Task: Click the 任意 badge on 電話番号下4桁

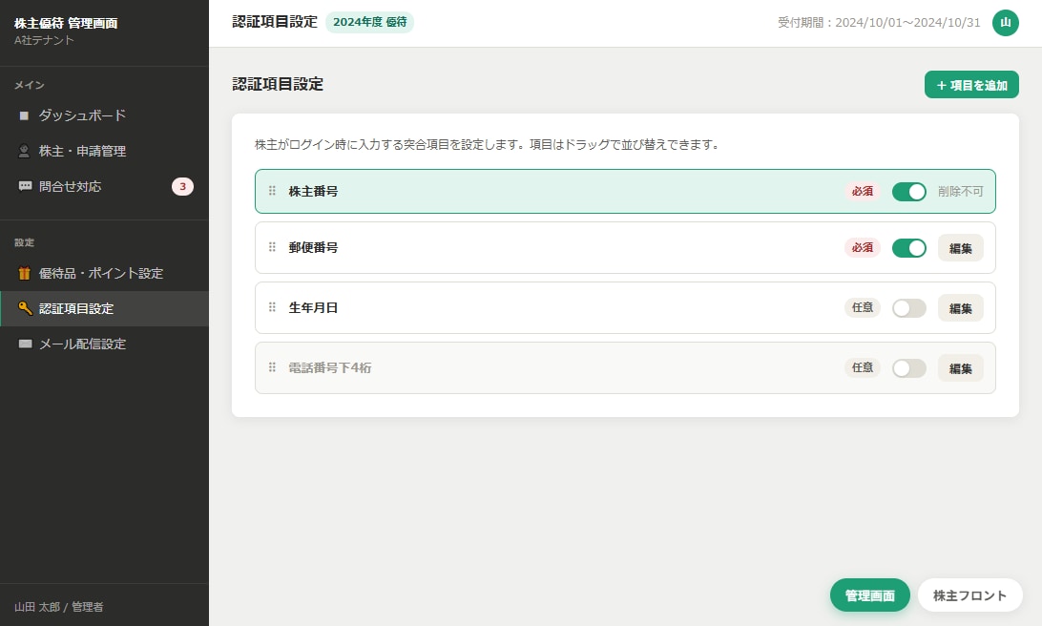Action: (862, 366)
